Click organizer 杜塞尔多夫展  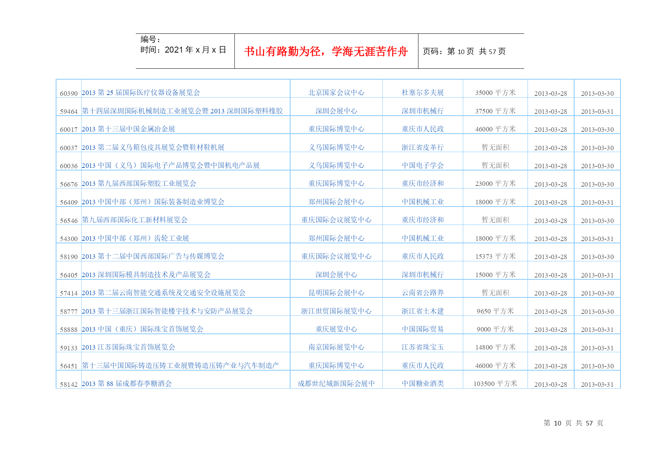[423, 93]
